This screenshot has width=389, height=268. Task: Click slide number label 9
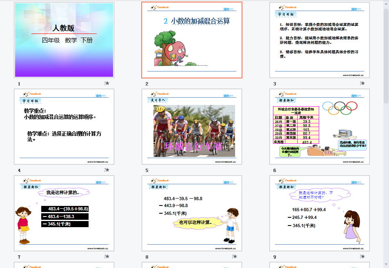point(275,257)
